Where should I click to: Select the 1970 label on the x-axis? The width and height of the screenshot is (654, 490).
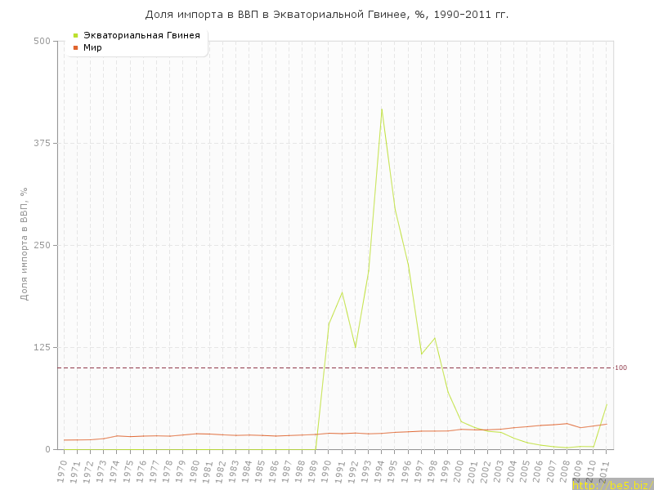tap(63, 470)
